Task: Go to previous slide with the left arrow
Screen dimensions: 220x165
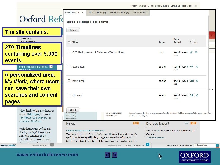Action: coord(108,155)
